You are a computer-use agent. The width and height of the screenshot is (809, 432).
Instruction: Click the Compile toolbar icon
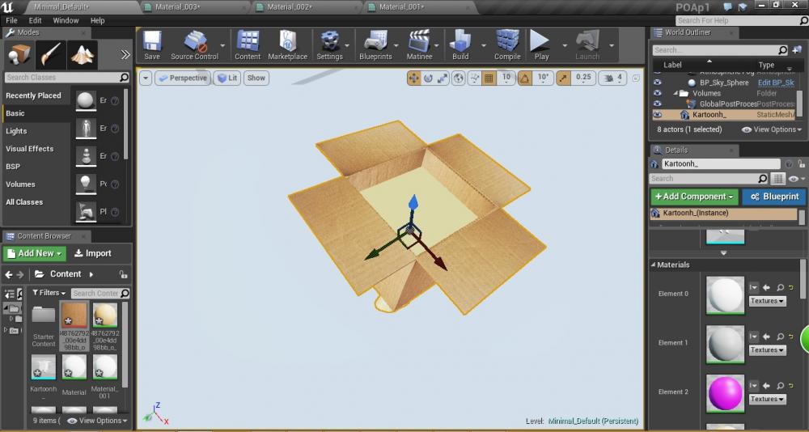click(x=507, y=45)
